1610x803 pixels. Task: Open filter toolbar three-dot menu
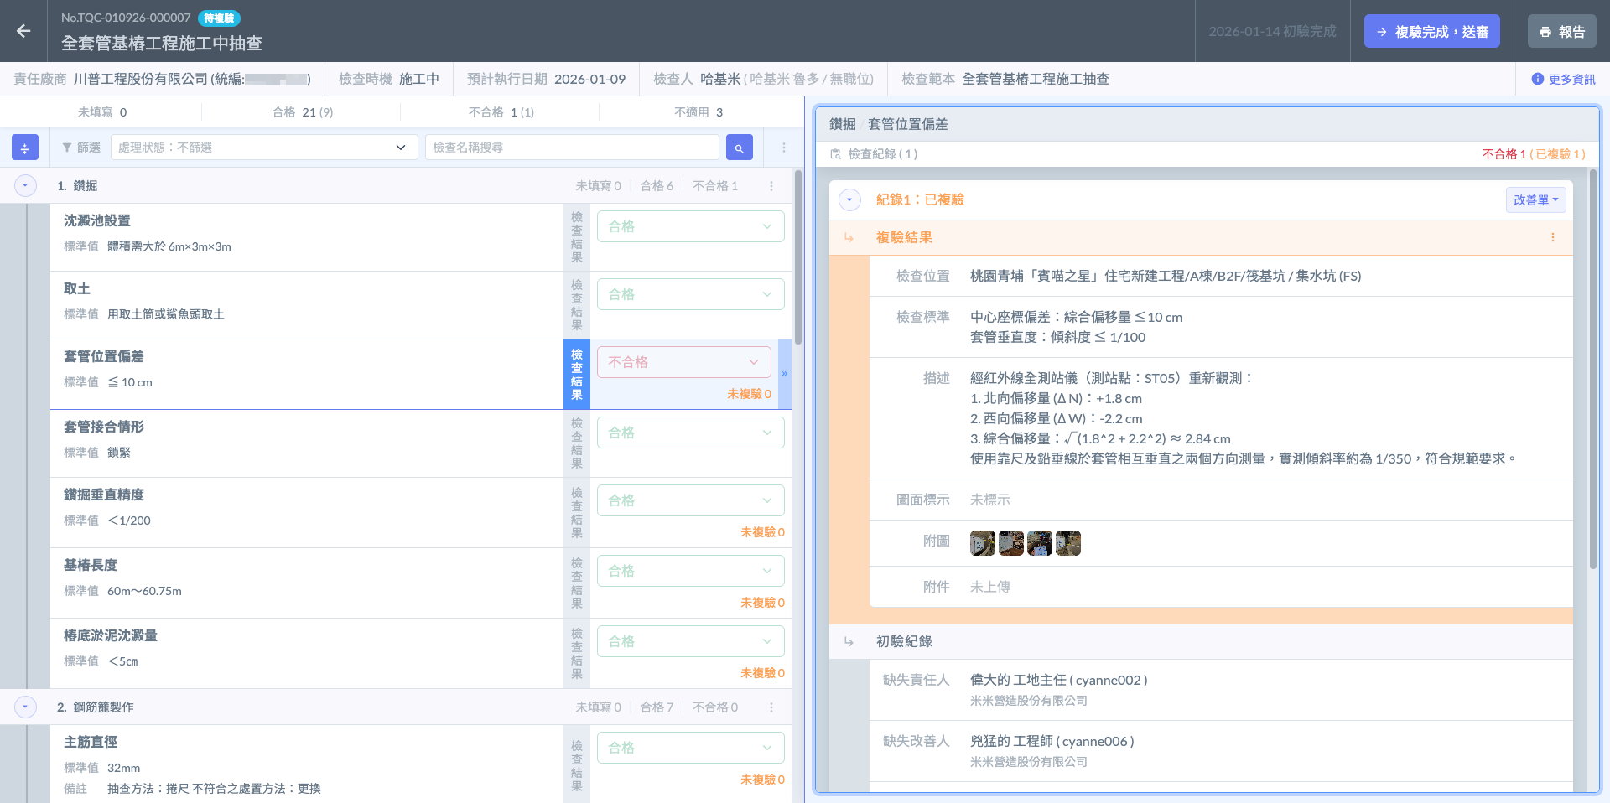[x=784, y=148]
